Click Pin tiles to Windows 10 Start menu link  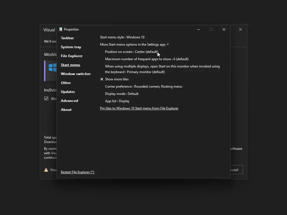point(139,108)
